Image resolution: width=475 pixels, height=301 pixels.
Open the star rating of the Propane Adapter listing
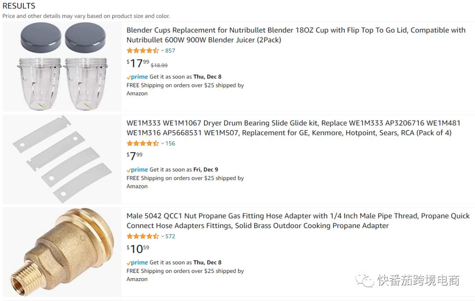(x=142, y=236)
